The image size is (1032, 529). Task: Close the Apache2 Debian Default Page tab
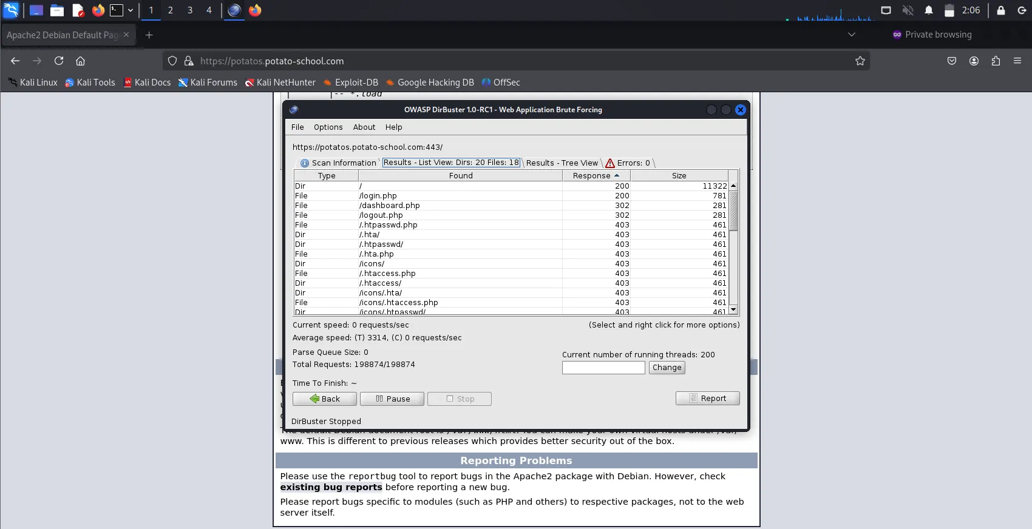click(x=126, y=35)
